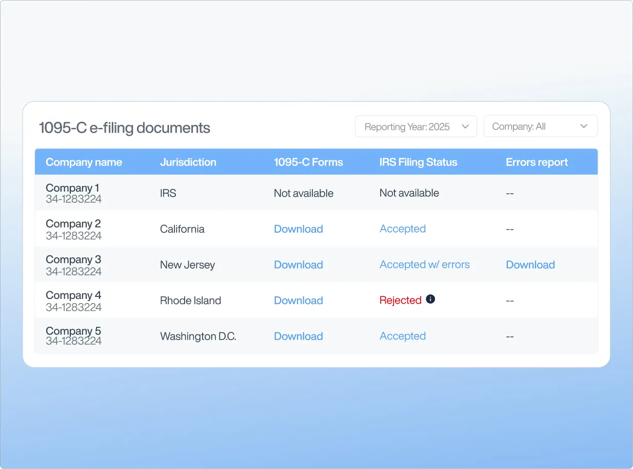The image size is (633, 469).
Task: Click the California jurisdiction cell
Action: tap(182, 229)
